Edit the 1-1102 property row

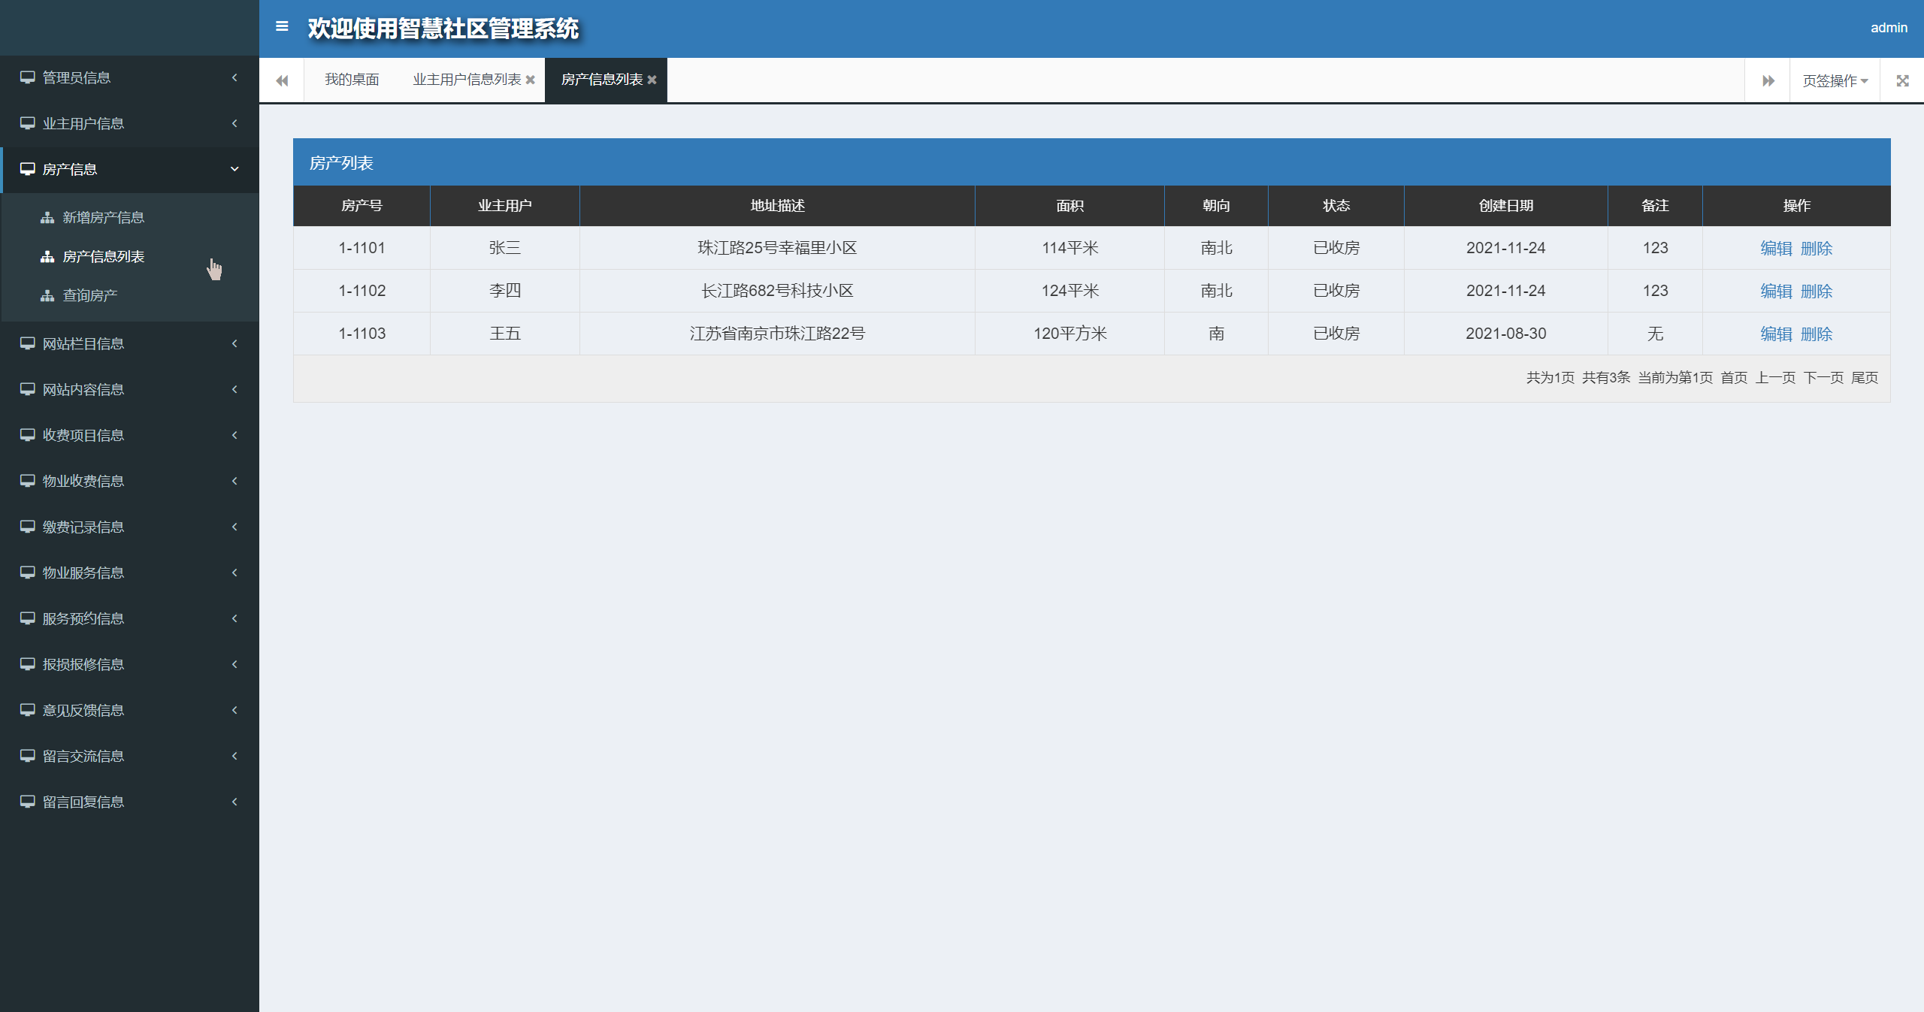tap(1776, 291)
